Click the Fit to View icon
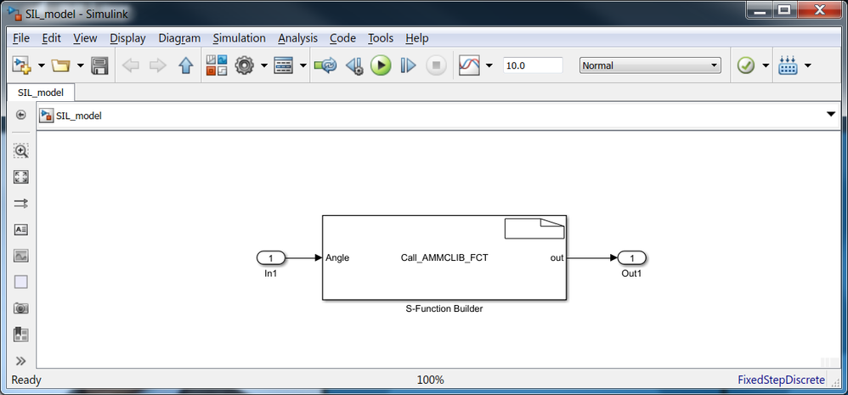Image resolution: width=848 pixels, height=395 pixels. click(21, 177)
